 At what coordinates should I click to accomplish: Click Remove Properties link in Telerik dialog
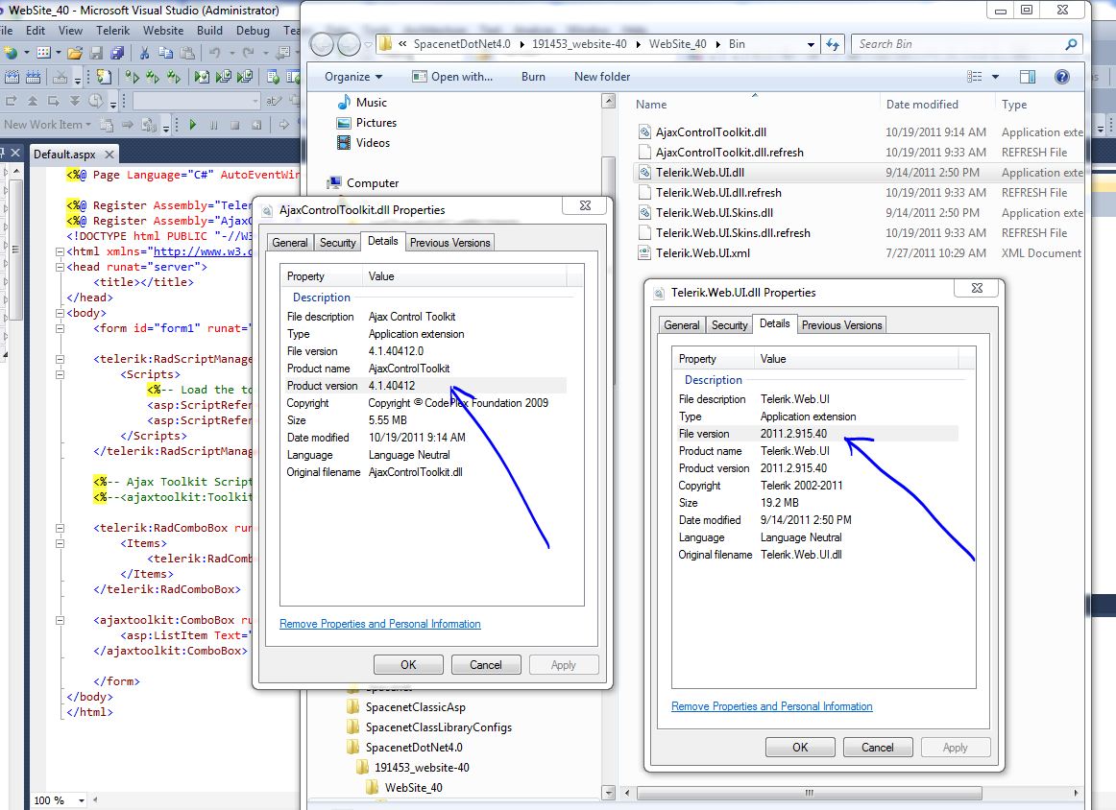[771, 706]
